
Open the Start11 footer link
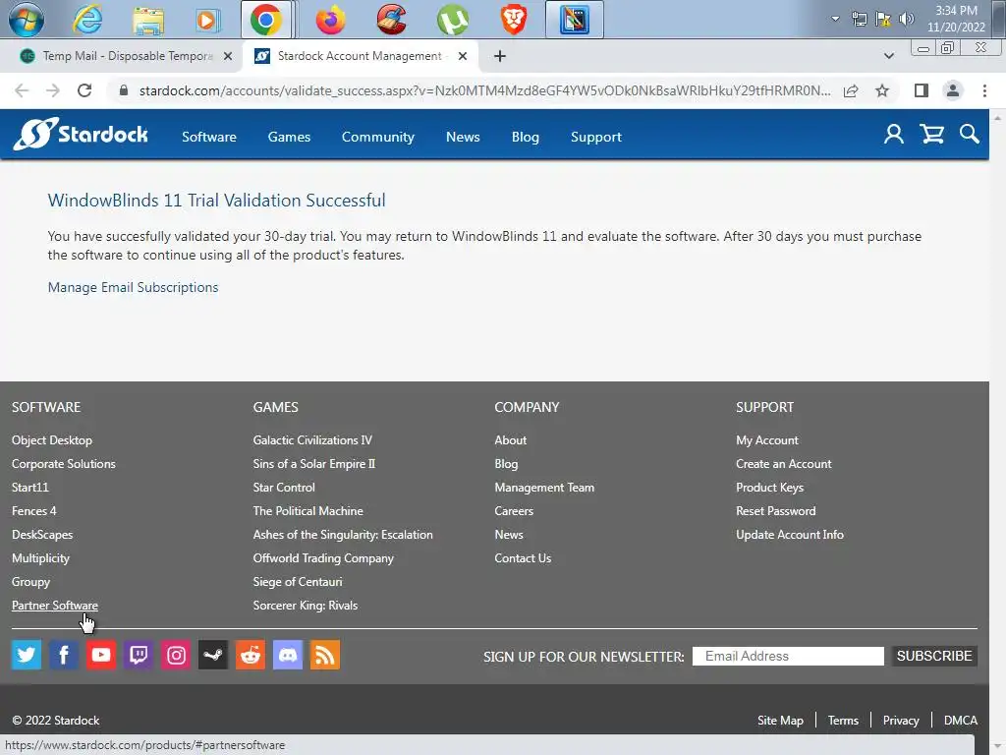coord(30,488)
